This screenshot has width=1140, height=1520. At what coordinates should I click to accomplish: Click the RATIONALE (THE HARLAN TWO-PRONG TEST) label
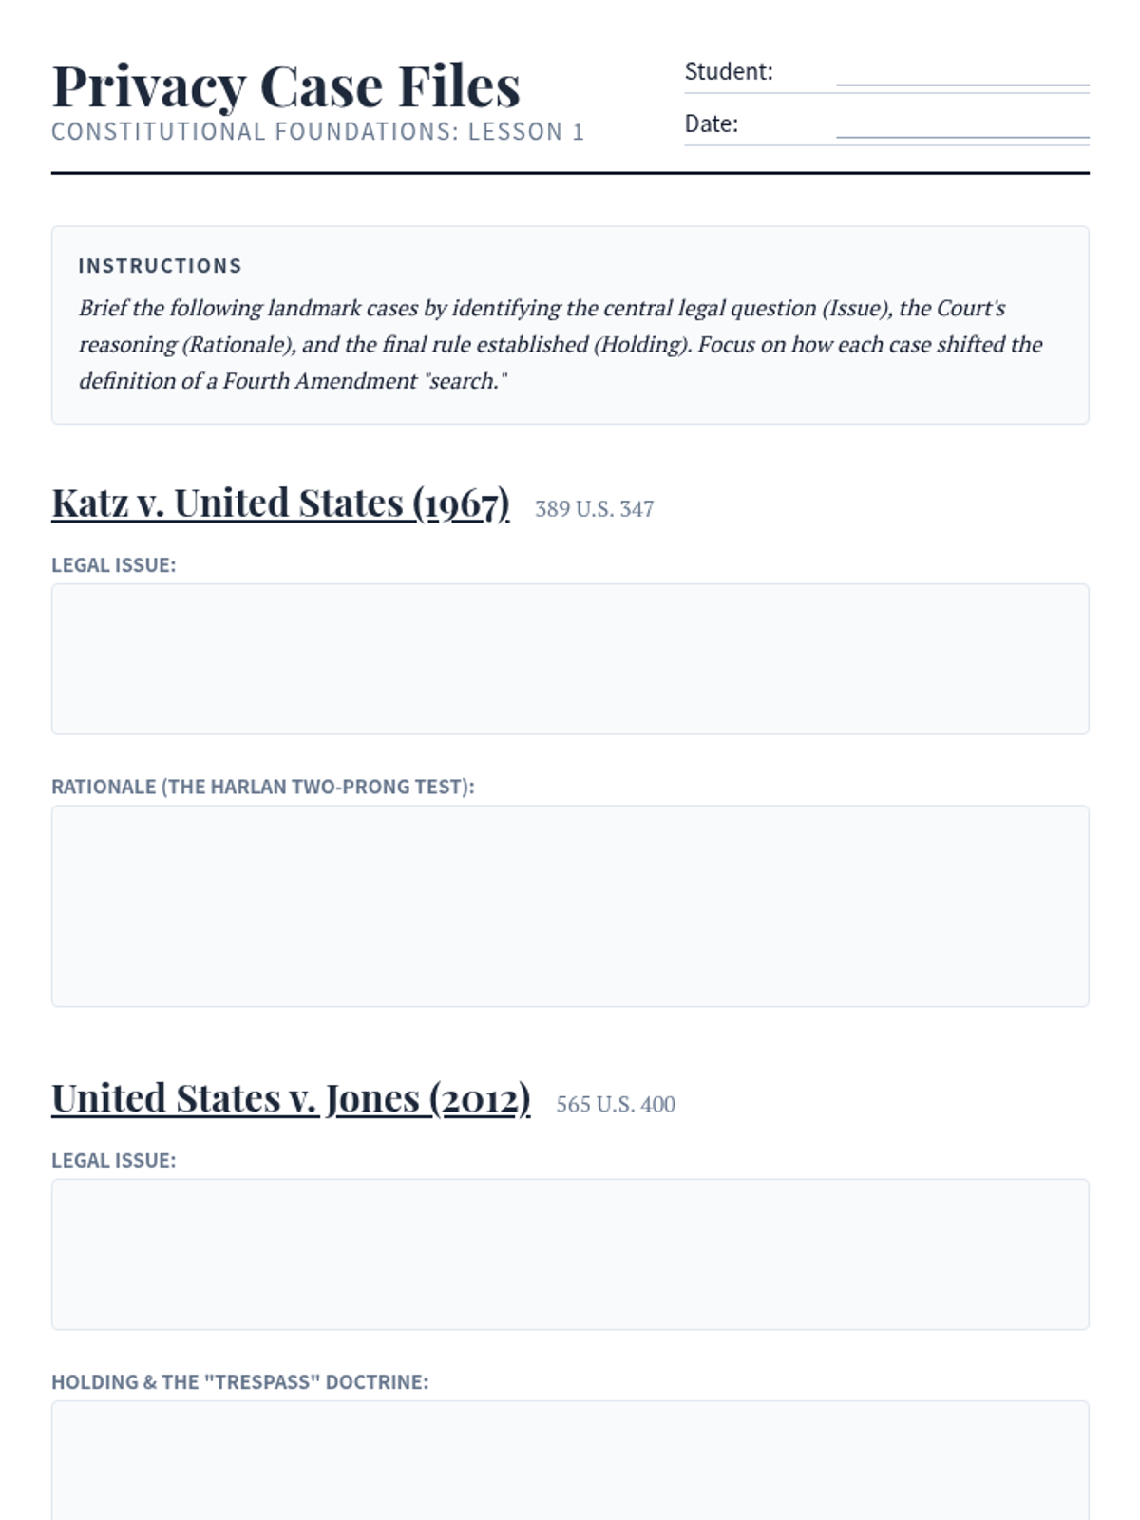pos(262,787)
